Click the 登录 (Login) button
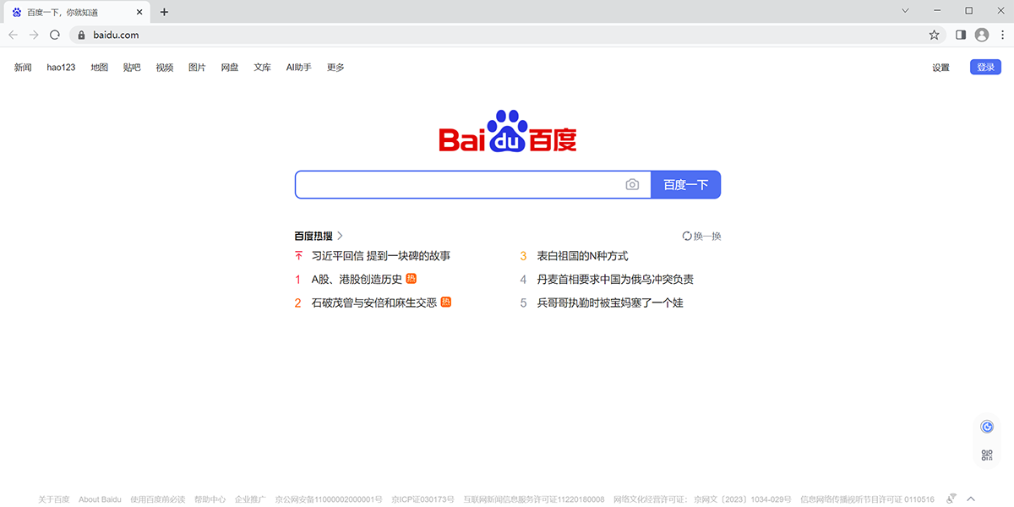Screen dimensions: 1014x507 [x=985, y=66]
